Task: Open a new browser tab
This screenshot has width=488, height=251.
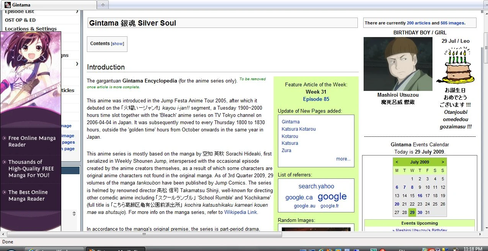Action: tap(103, 5)
